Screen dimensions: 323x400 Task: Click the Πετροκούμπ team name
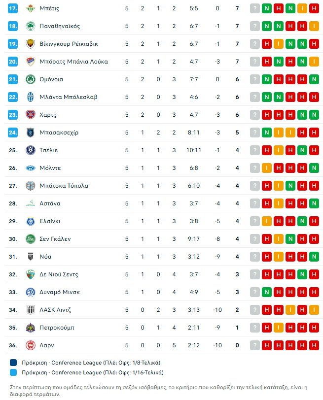point(57,328)
